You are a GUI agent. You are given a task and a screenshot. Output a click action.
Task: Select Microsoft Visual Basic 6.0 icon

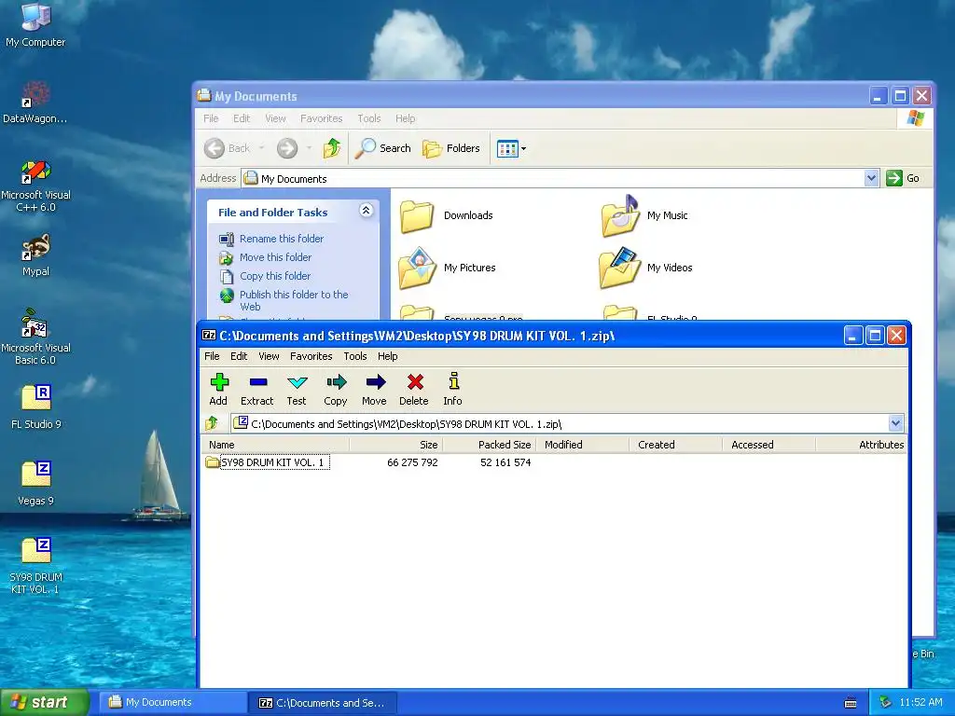tap(35, 337)
